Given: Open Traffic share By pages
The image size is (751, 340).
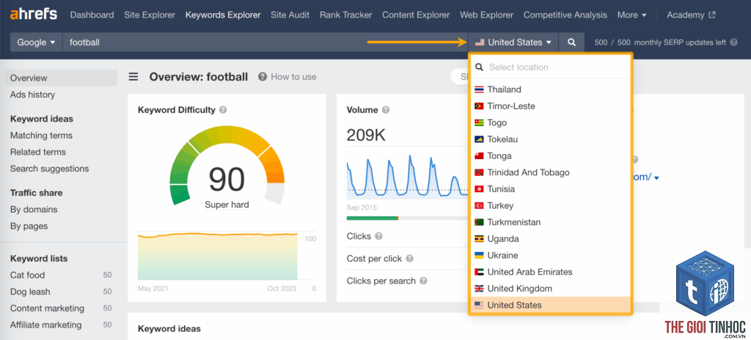Looking at the screenshot, I should tap(29, 226).
